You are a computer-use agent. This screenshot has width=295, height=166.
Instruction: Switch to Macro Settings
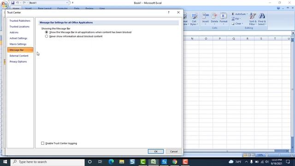click(x=18, y=44)
